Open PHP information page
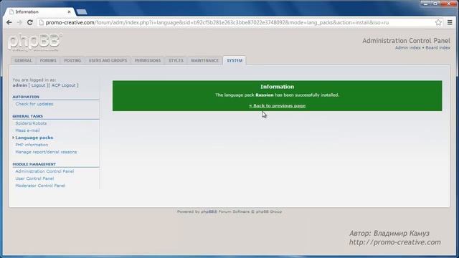 click(32, 145)
